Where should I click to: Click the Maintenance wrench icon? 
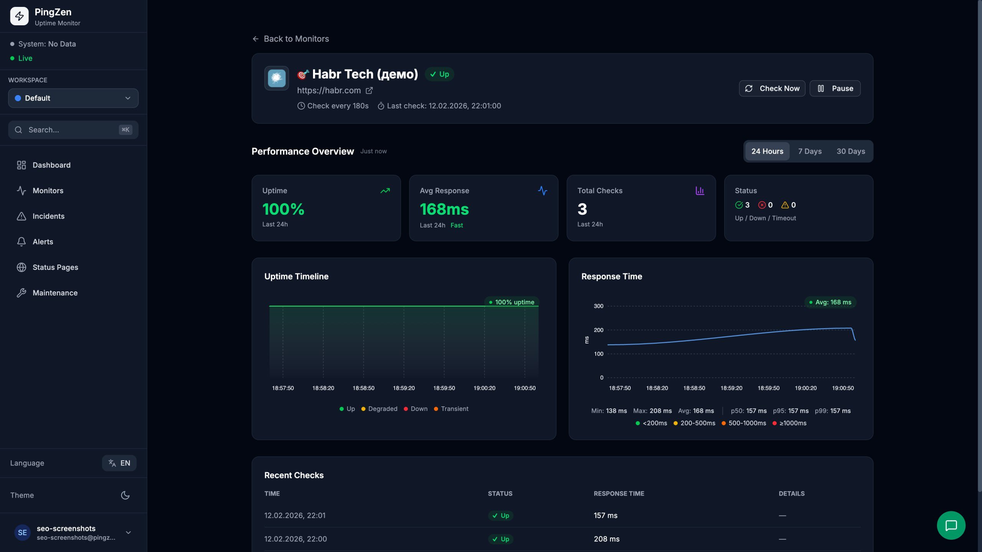[x=21, y=293]
